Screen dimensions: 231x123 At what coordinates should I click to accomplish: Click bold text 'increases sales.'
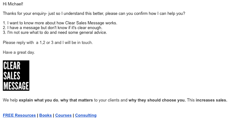point(211,100)
